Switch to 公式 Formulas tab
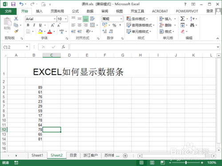 [x=75, y=11]
